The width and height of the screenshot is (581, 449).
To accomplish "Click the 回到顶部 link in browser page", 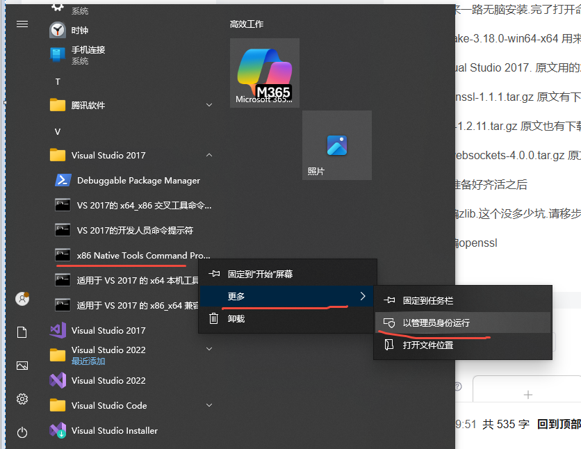I will pos(559,424).
